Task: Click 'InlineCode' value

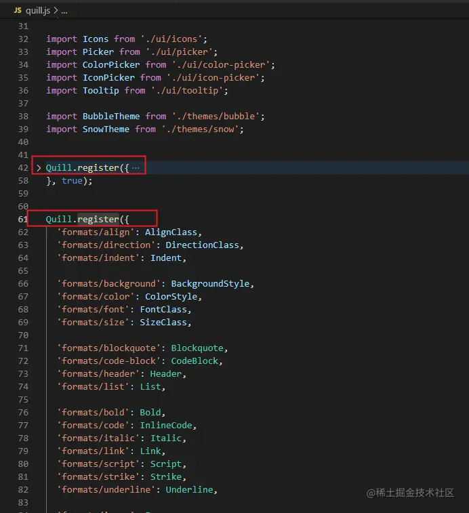Action: coord(166,426)
